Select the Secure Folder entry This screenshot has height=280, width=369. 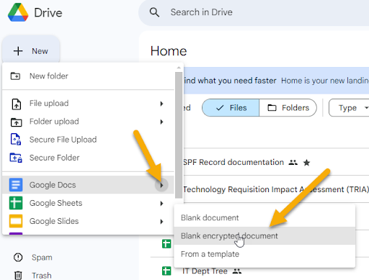(88, 158)
